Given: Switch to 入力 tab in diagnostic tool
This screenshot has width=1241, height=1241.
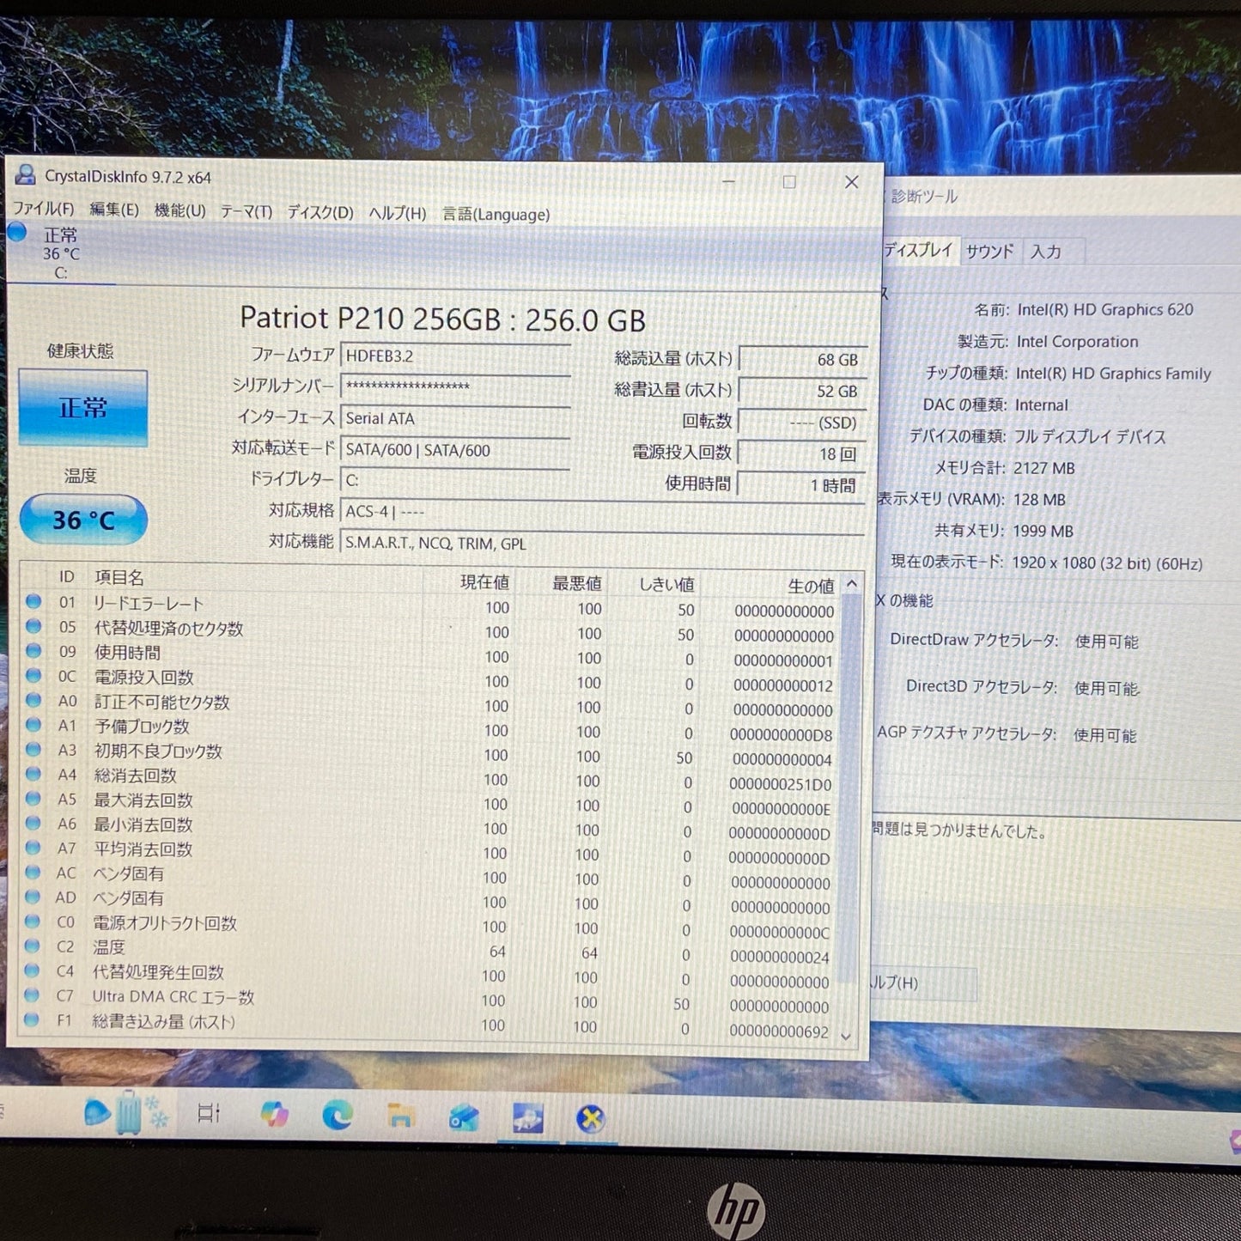Looking at the screenshot, I should pos(1046,252).
